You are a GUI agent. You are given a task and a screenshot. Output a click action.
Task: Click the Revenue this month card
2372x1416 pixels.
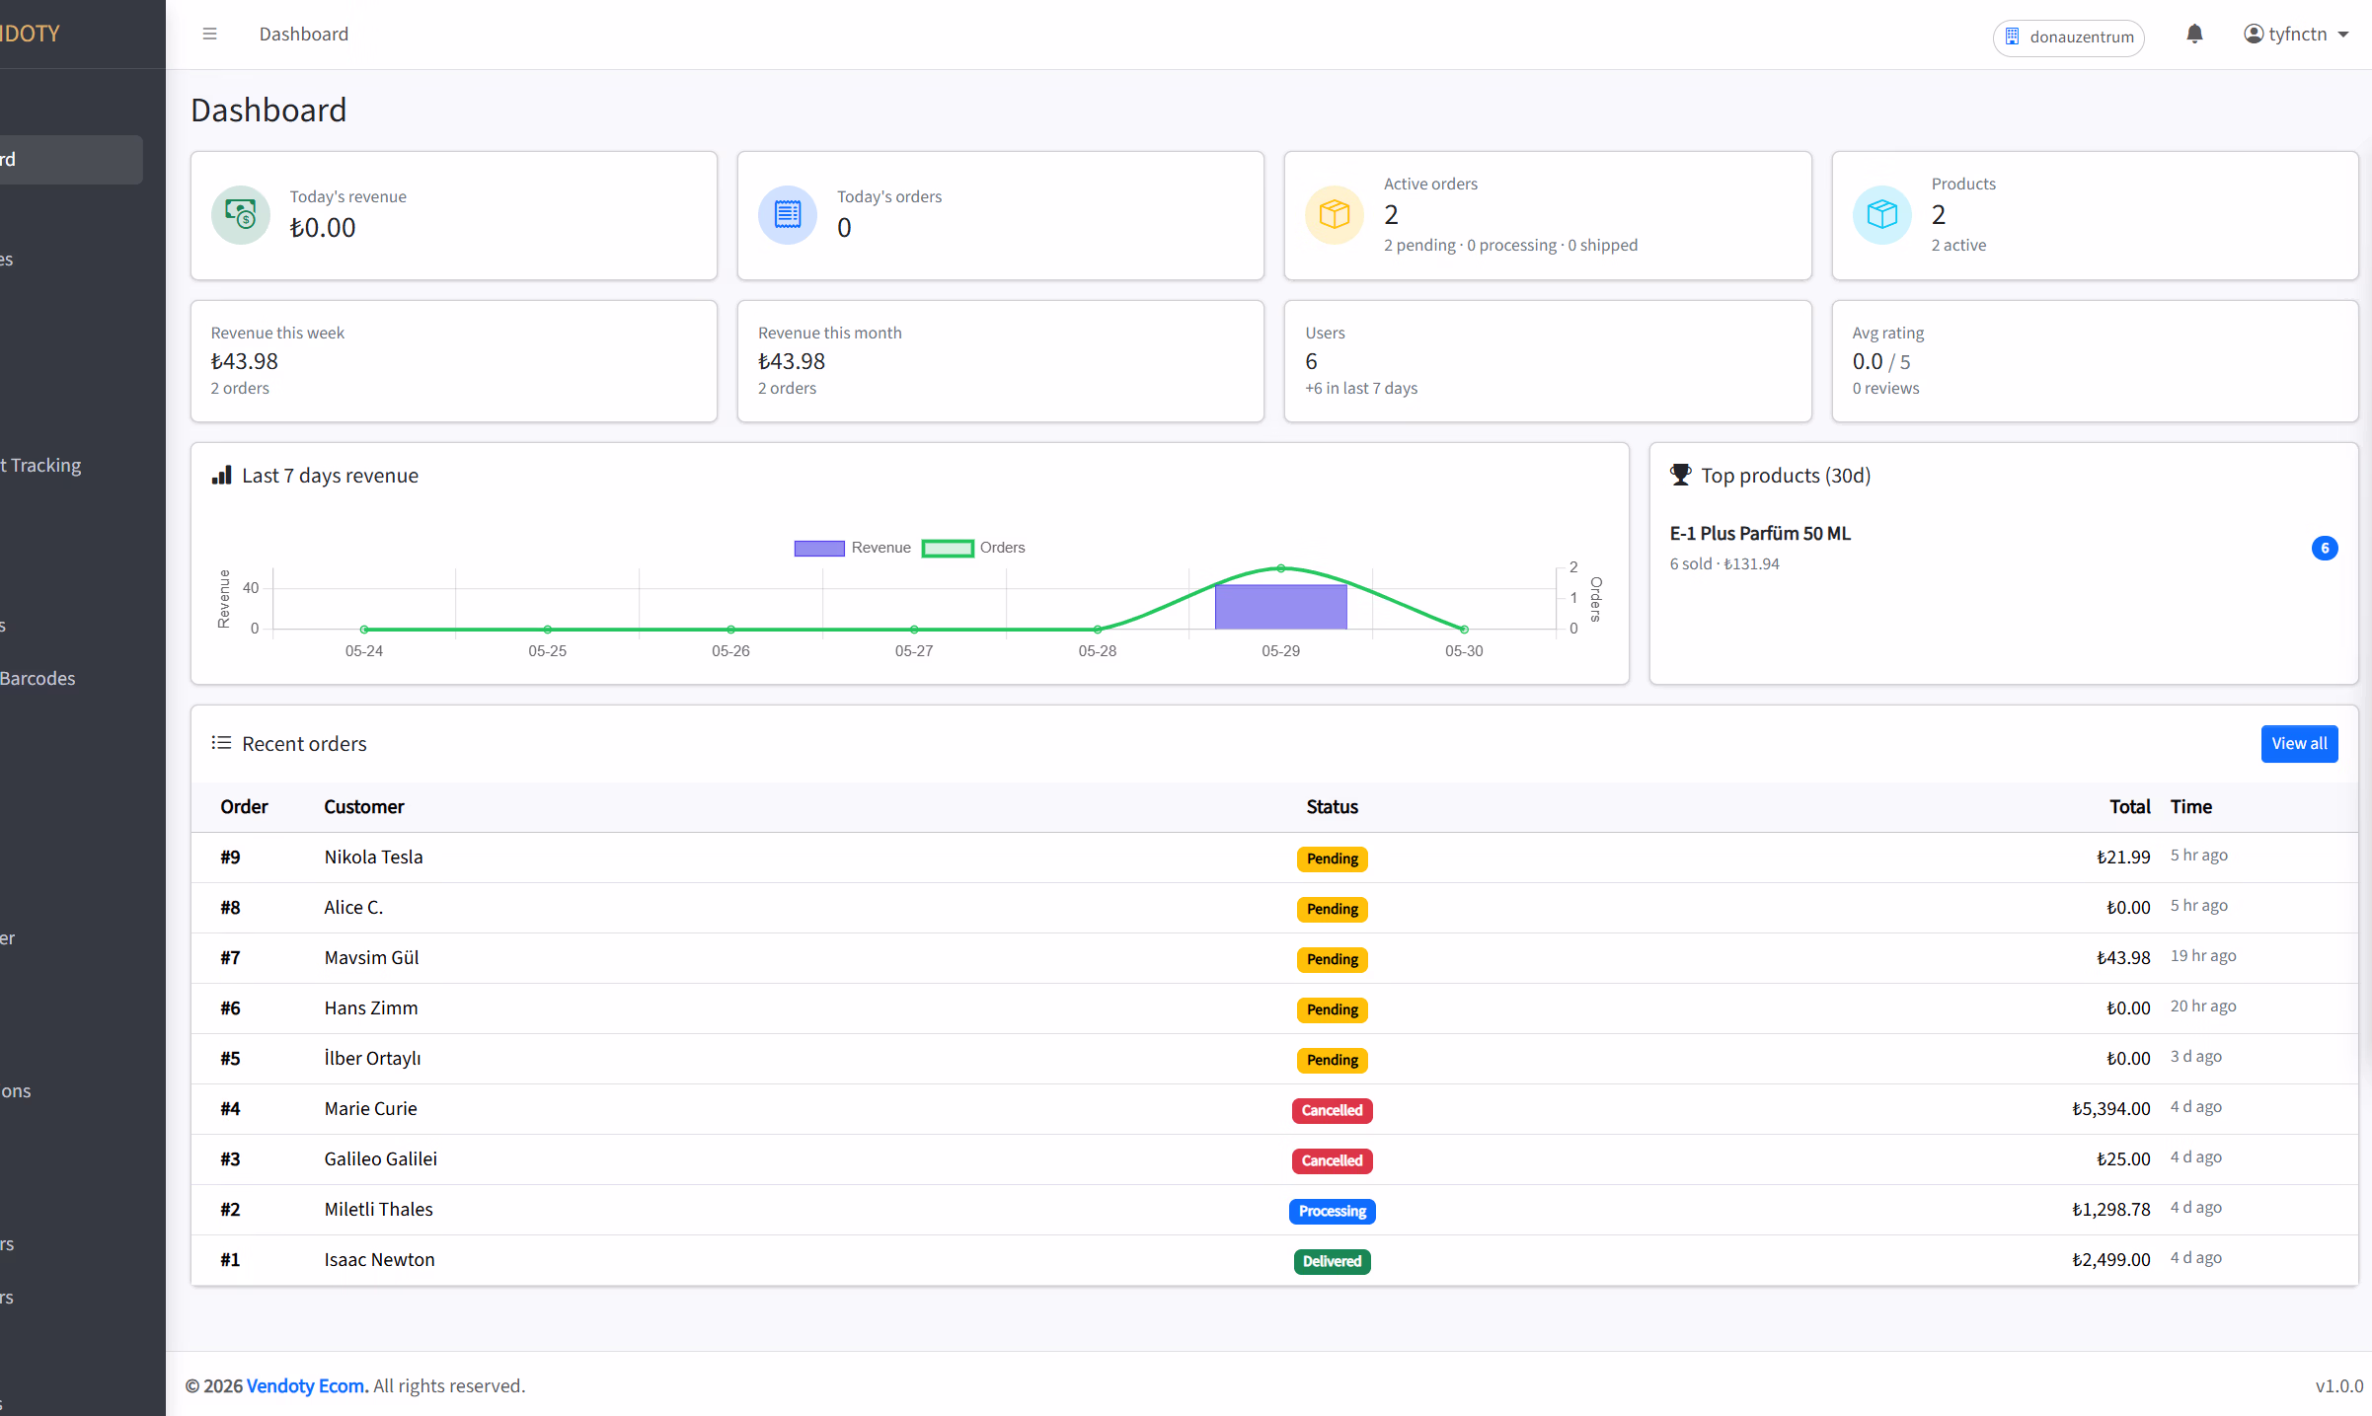(1000, 360)
